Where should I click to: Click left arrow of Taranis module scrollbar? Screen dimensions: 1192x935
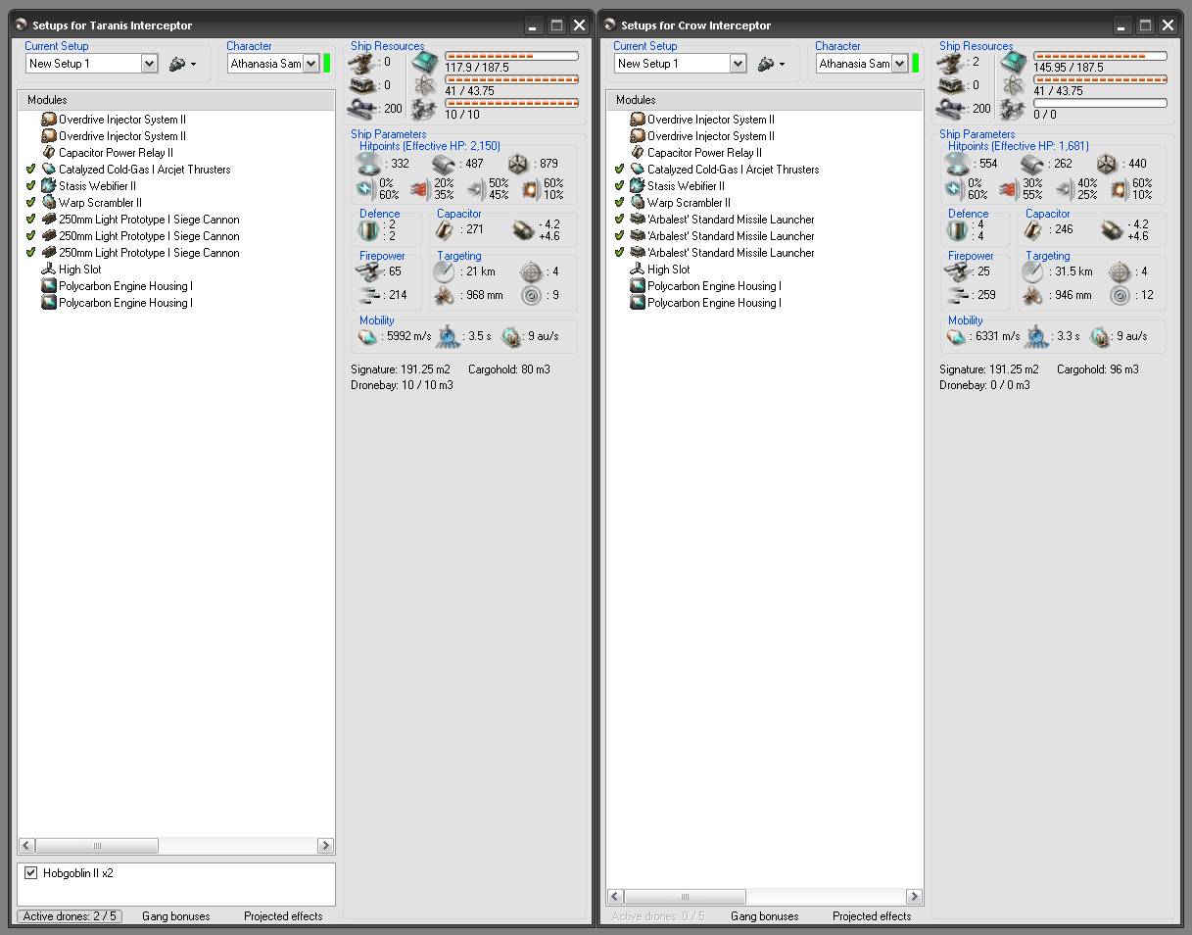pyautogui.click(x=26, y=846)
